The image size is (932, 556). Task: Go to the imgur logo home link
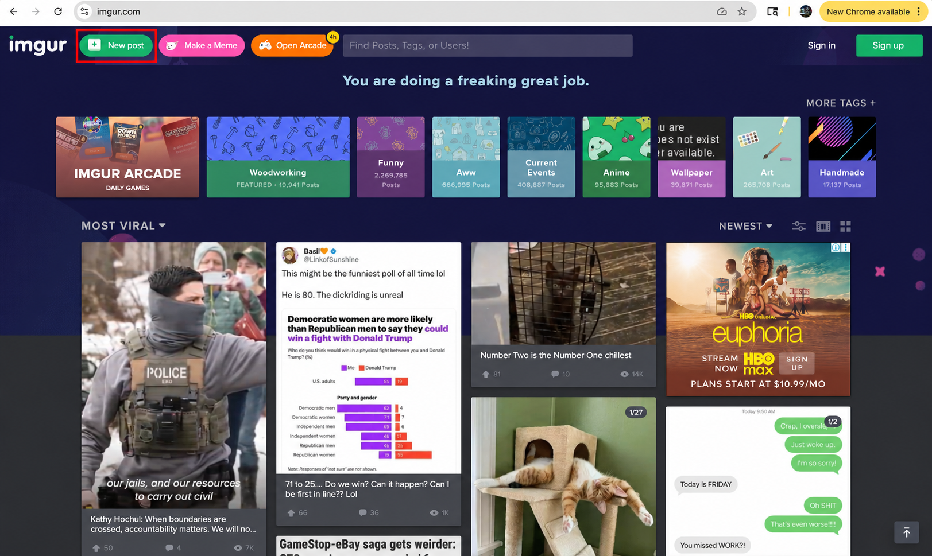[38, 45]
